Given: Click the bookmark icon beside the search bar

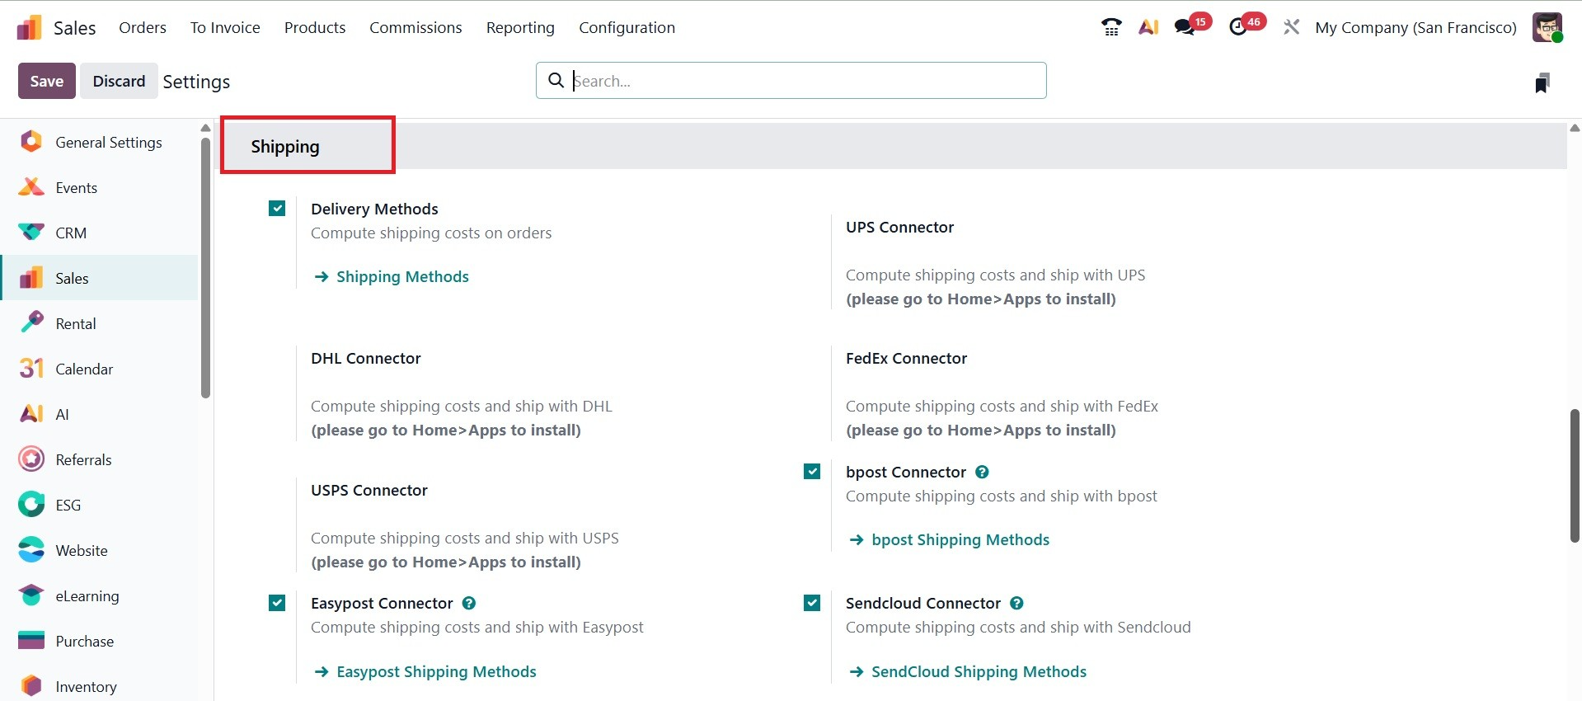Looking at the screenshot, I should click(1542, 82).
